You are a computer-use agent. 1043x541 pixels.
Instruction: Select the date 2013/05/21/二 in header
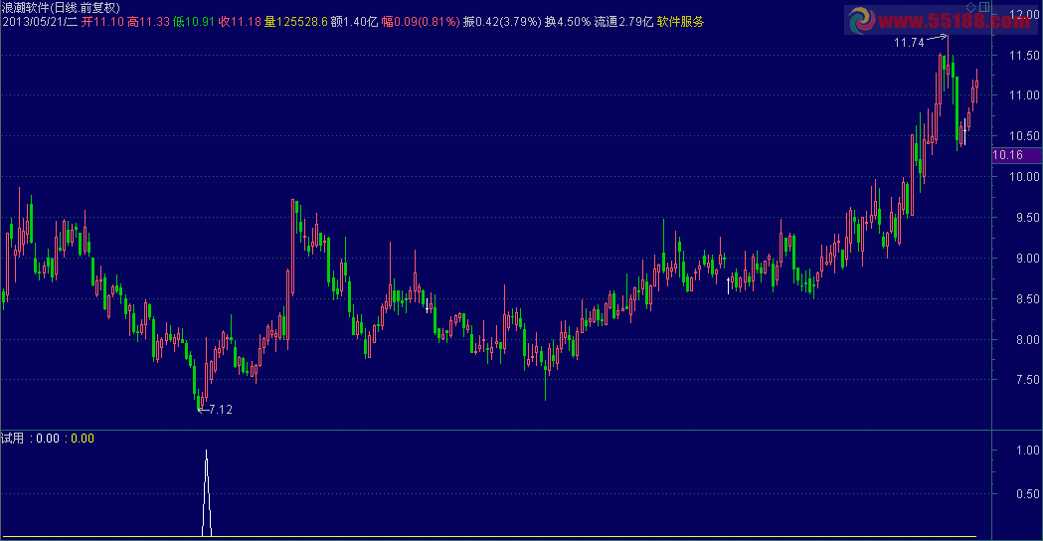click(x=40, y=22)
